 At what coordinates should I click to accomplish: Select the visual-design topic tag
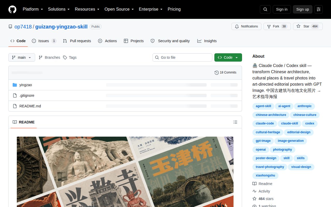click(301, 167)
